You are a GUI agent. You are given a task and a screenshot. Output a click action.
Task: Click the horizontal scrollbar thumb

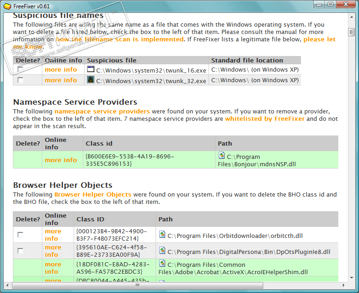click(x=138, y=285)
